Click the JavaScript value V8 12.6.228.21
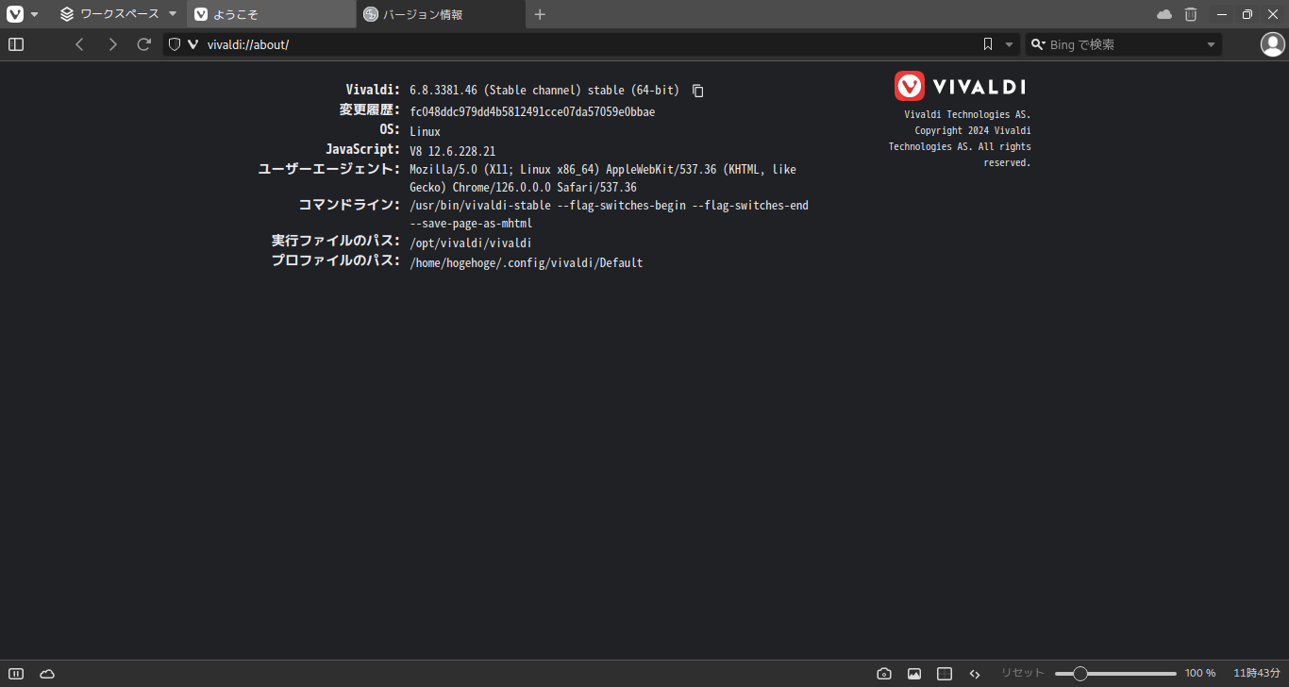The width and height of the screenshot is (1289, 687). 453,151
